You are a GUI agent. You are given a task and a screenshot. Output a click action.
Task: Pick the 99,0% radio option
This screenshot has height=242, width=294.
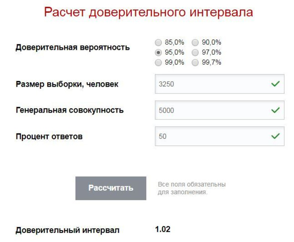tap(158, 63)
